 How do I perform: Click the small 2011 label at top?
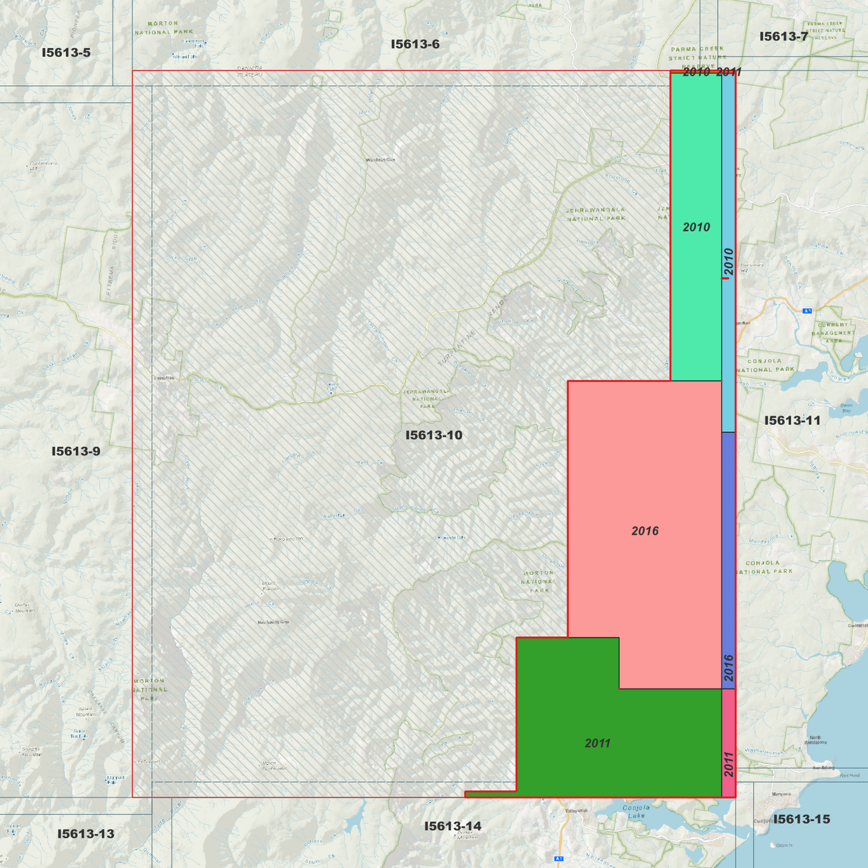pyautogui.click(x=729, y=72)
